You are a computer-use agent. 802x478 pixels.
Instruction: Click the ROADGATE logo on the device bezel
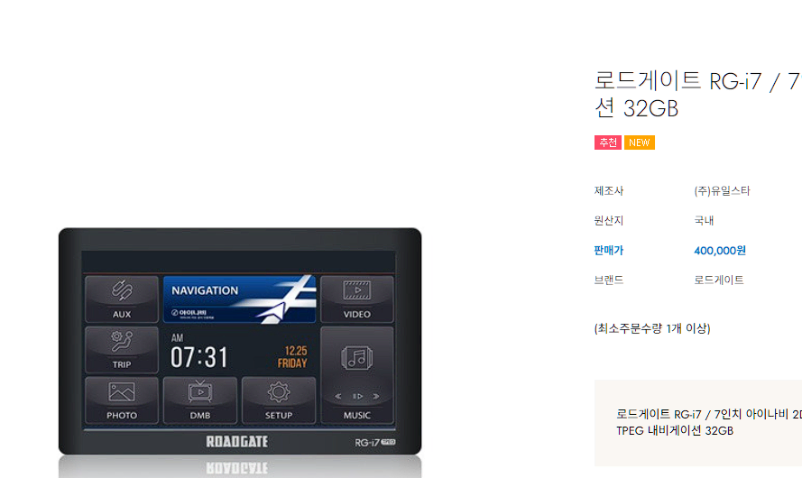[237, 441]
